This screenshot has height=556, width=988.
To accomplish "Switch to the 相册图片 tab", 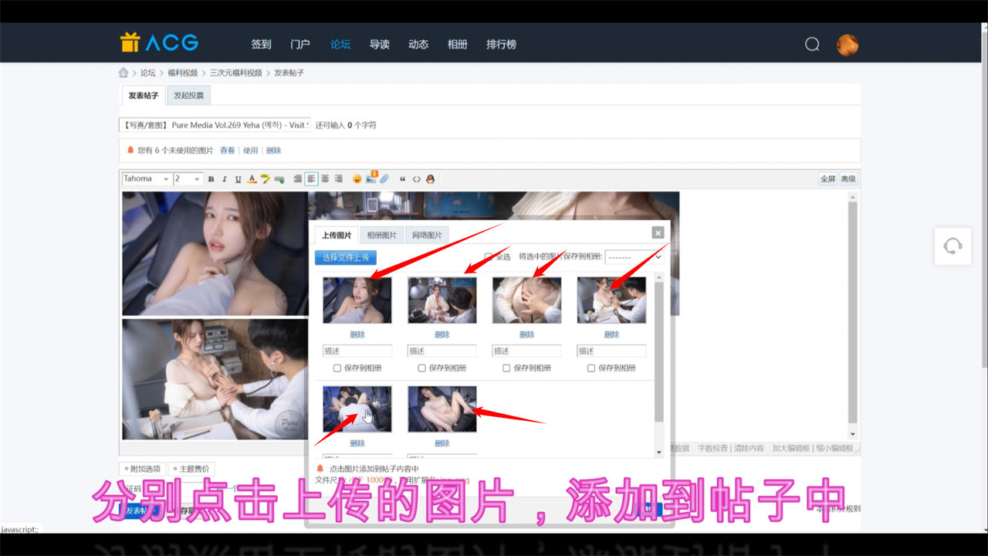I will 381,236.
